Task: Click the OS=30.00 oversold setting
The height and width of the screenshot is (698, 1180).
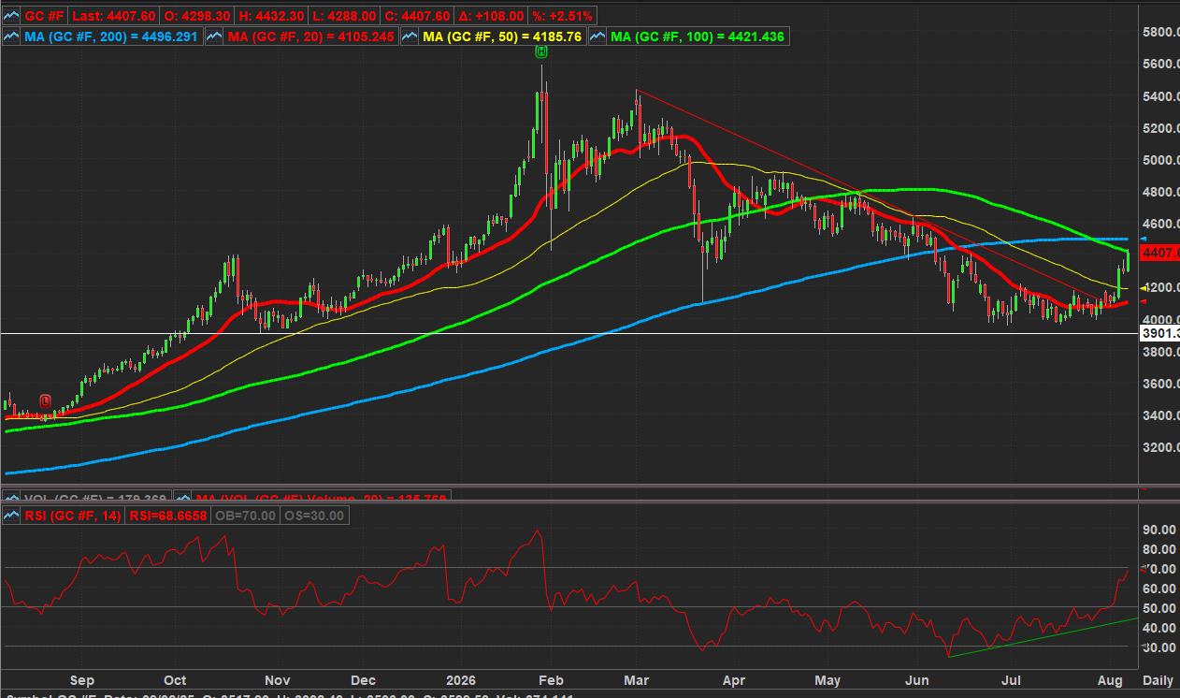Action: [x=314, y=516]
